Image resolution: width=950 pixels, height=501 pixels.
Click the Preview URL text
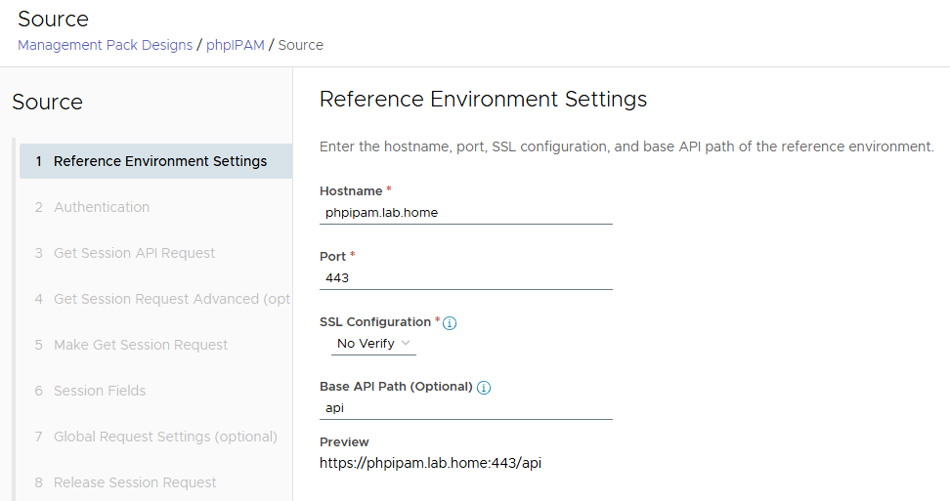(430, 463)
